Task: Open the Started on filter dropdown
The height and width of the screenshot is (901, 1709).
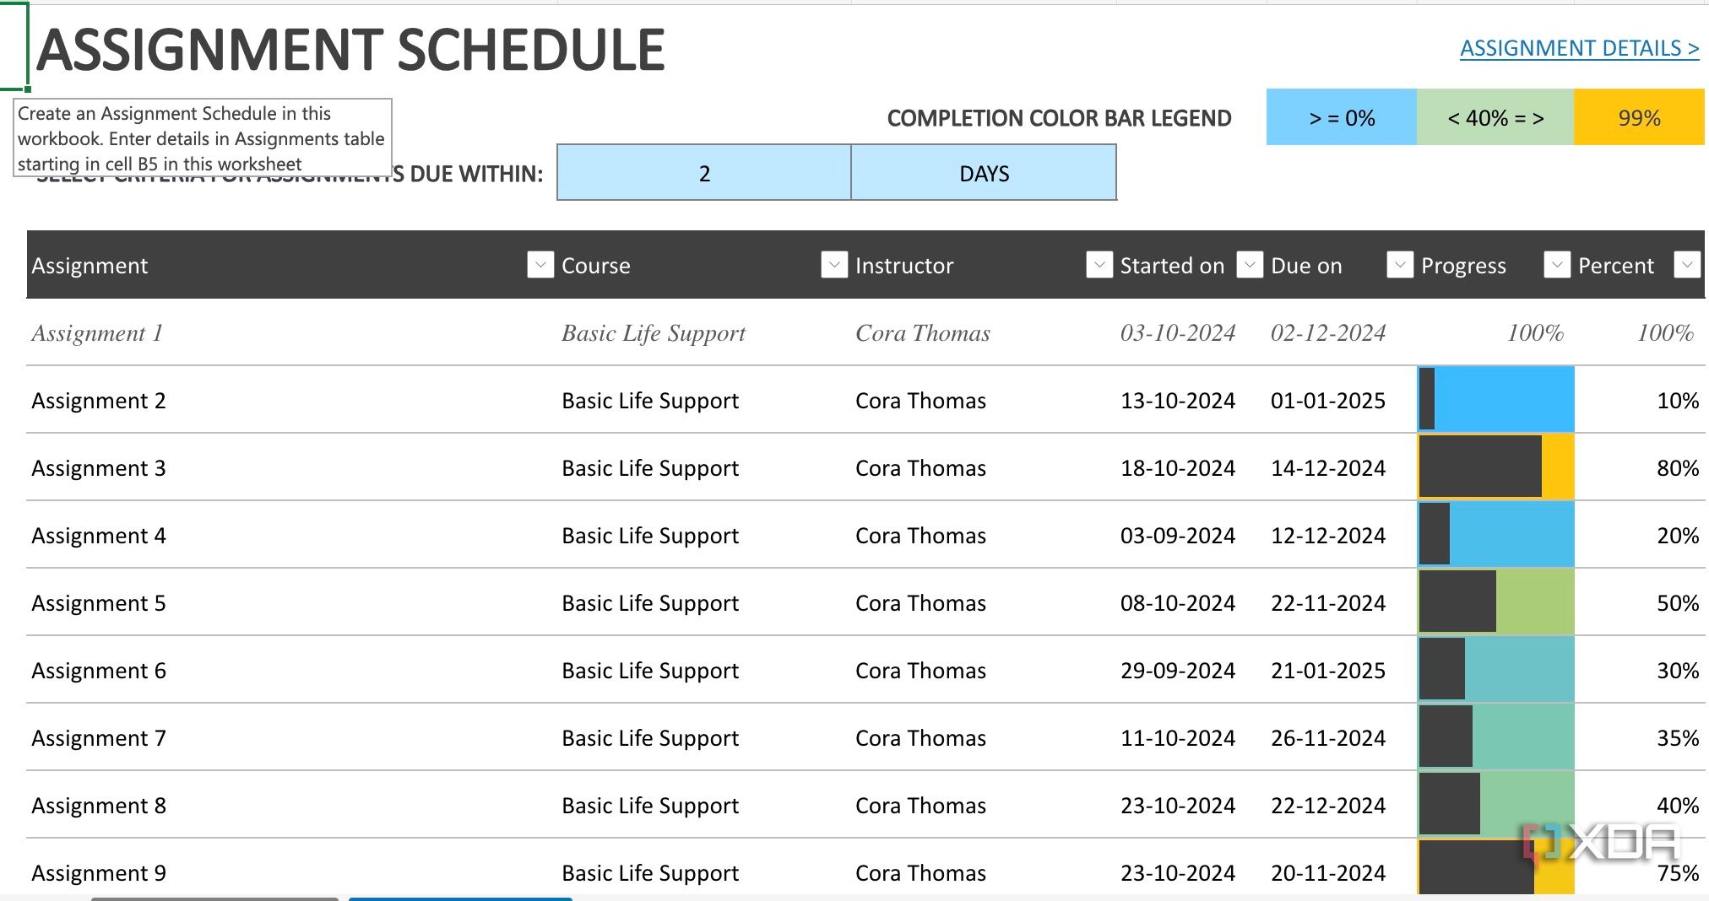Action: pos(1250,265)
